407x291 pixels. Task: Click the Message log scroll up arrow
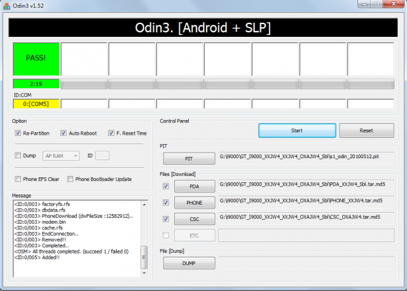144,205
